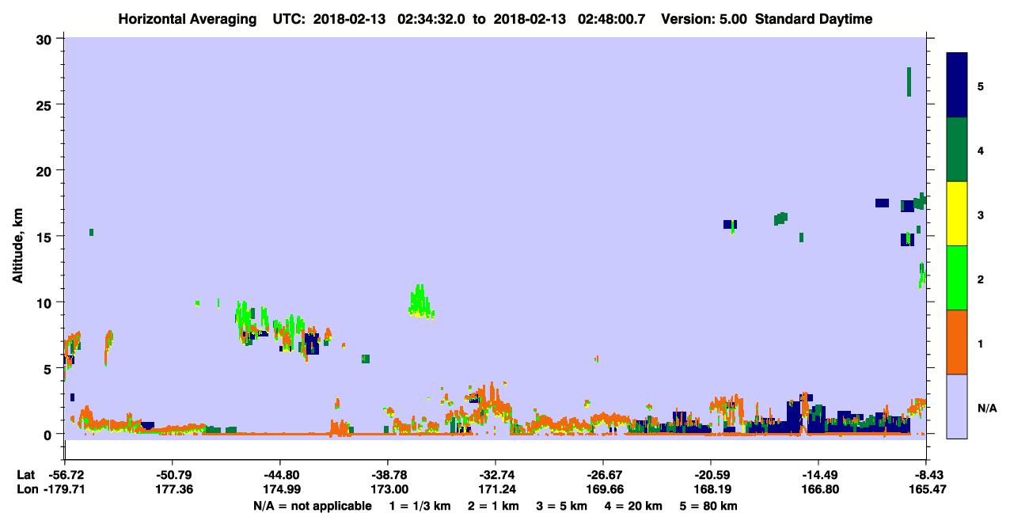Click the "Lon" row label

tap(26, 489)
